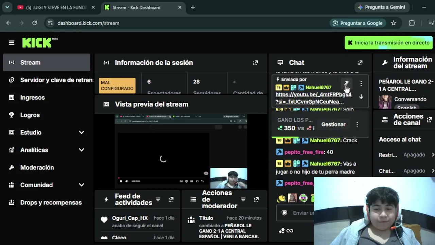435x245 pixels.
Task: Select Stream in the sidebar
Action: [x=47, y=63]
